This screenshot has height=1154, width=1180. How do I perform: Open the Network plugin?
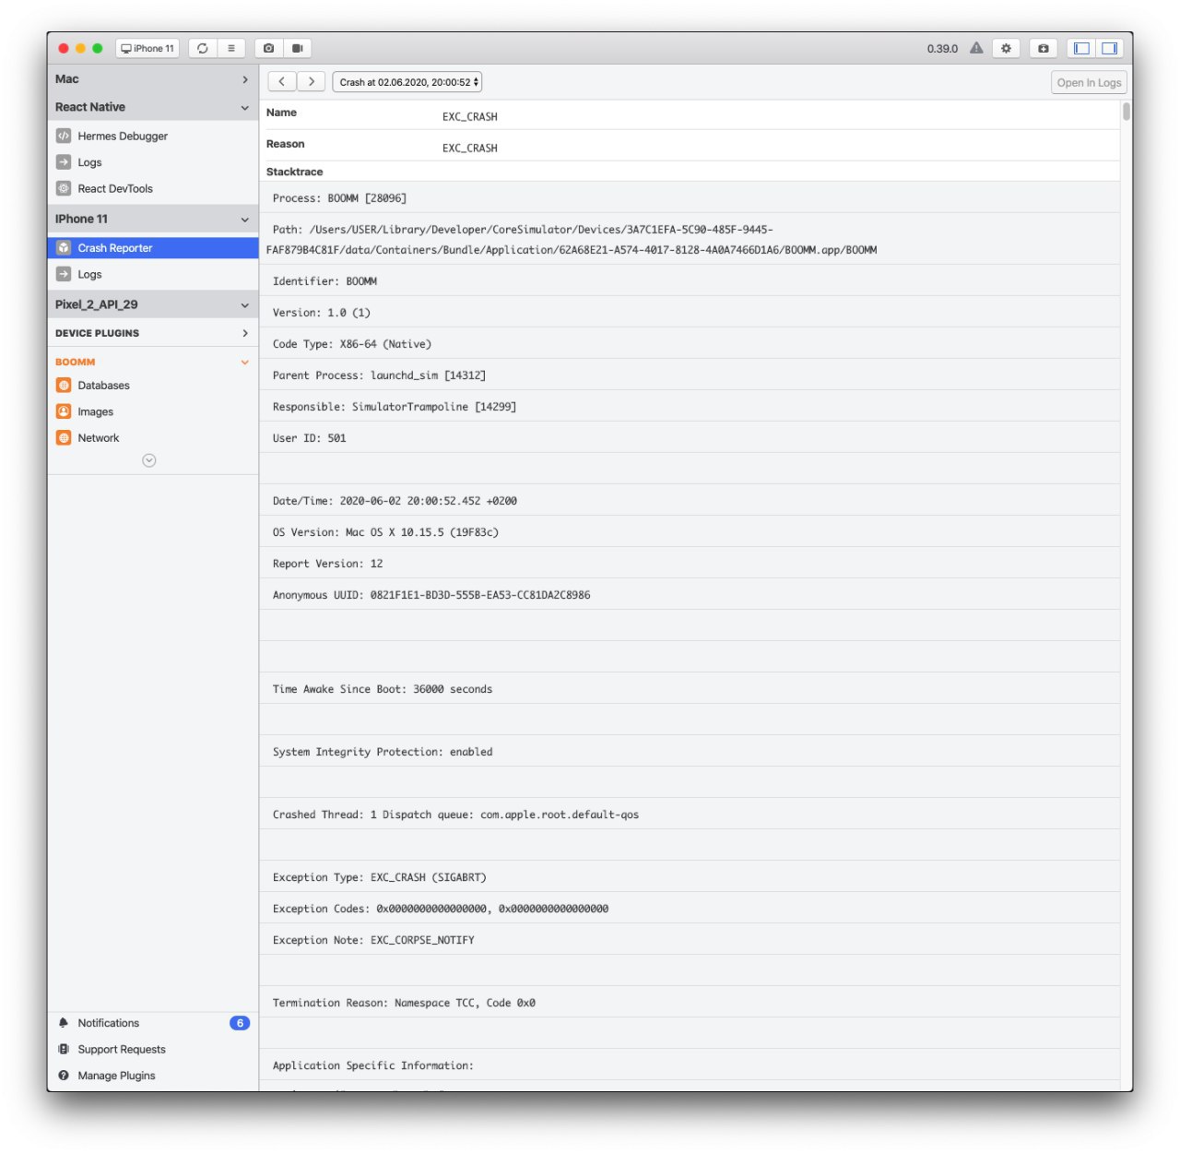[x=153, y=438]
